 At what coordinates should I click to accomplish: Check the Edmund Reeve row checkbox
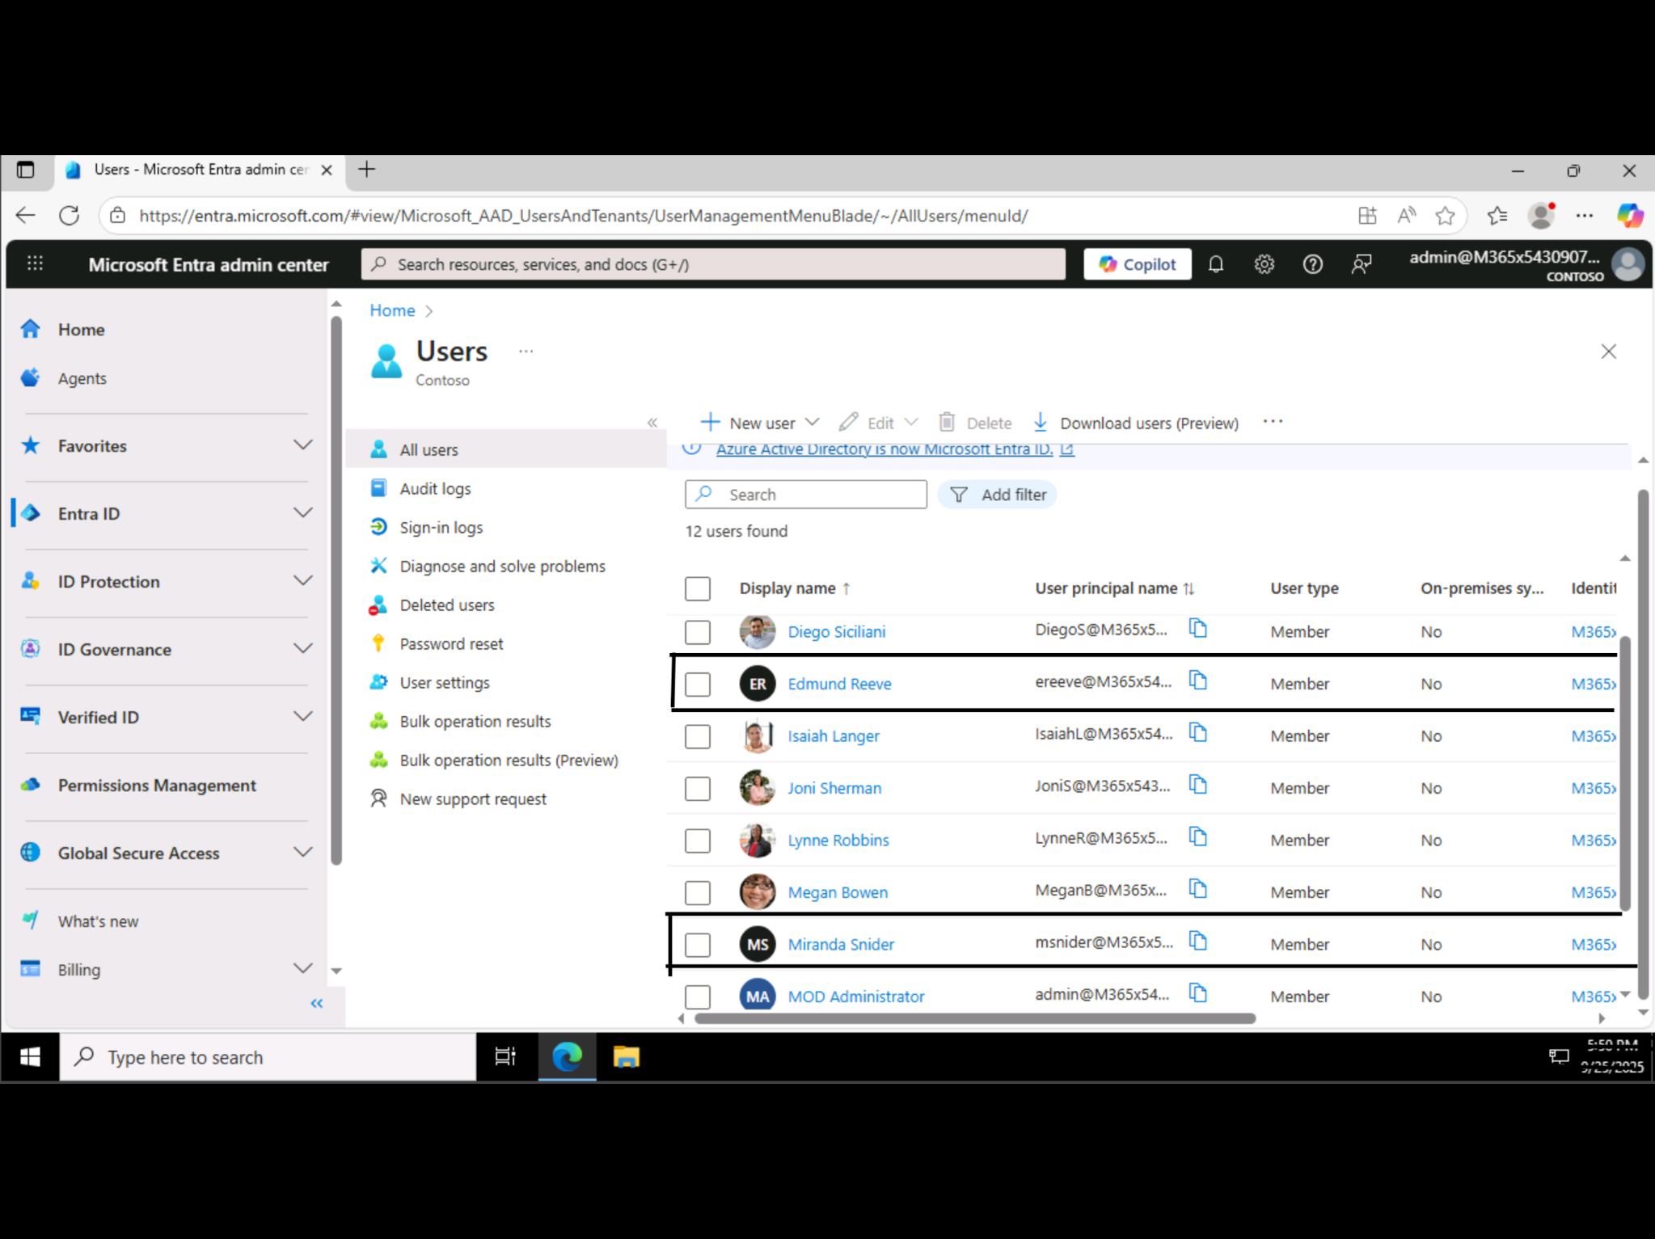(696, 683)
